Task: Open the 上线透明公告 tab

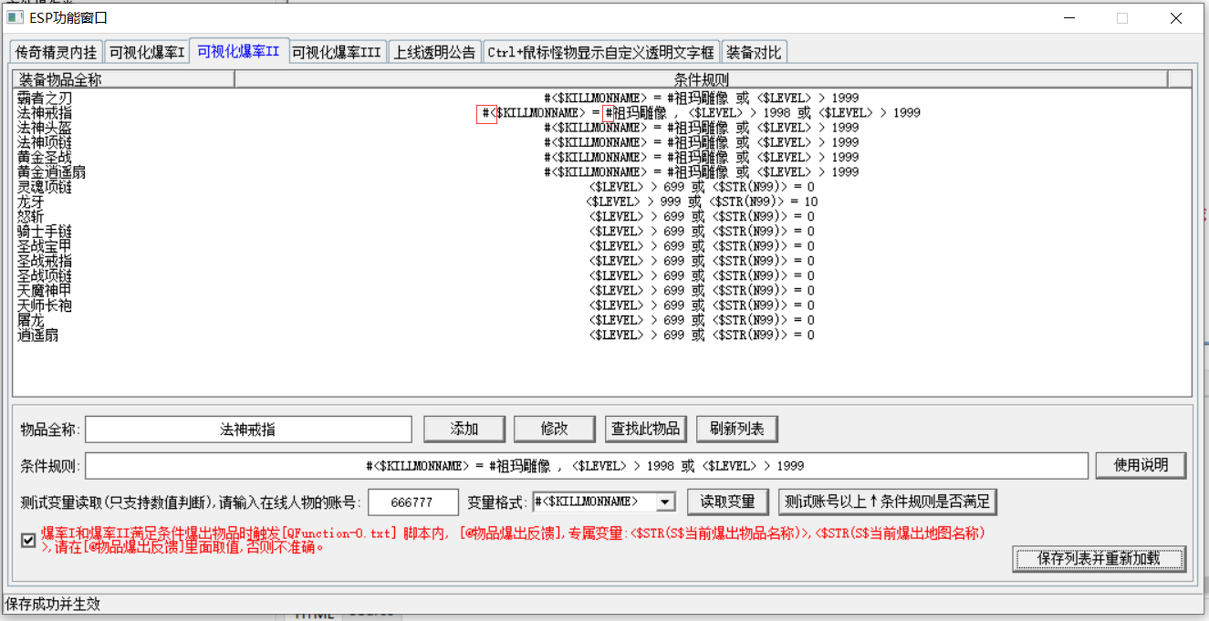Action: [435, 52]
